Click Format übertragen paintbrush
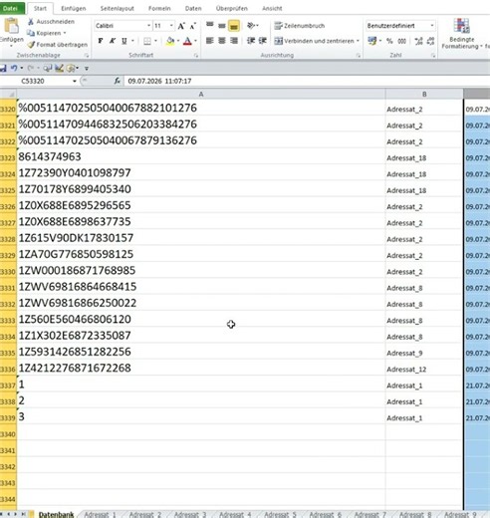Viewport: 490px width, 518px height. click(x=31, y=45)
